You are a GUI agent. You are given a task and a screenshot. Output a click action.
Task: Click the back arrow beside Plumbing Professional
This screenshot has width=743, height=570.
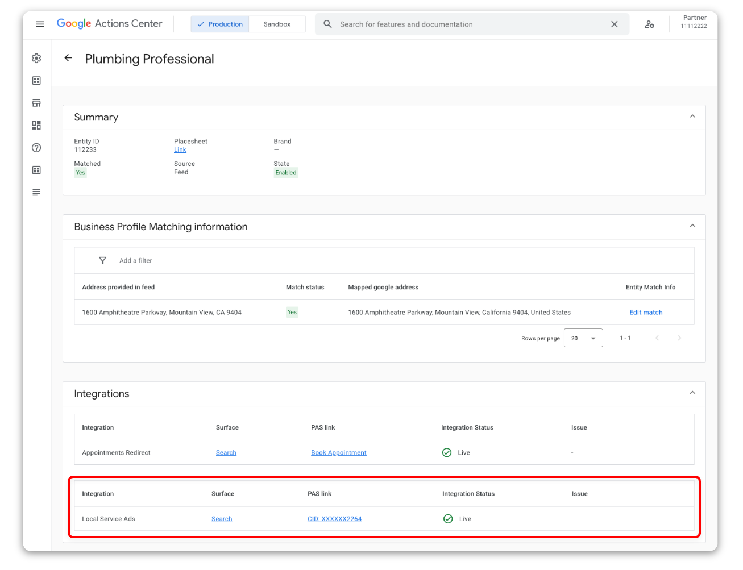(68, 58)
